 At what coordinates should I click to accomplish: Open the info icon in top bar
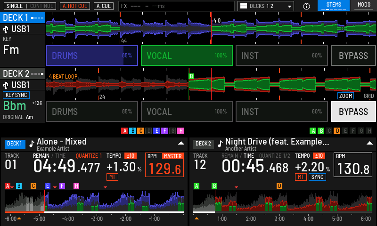coord(306,6)
